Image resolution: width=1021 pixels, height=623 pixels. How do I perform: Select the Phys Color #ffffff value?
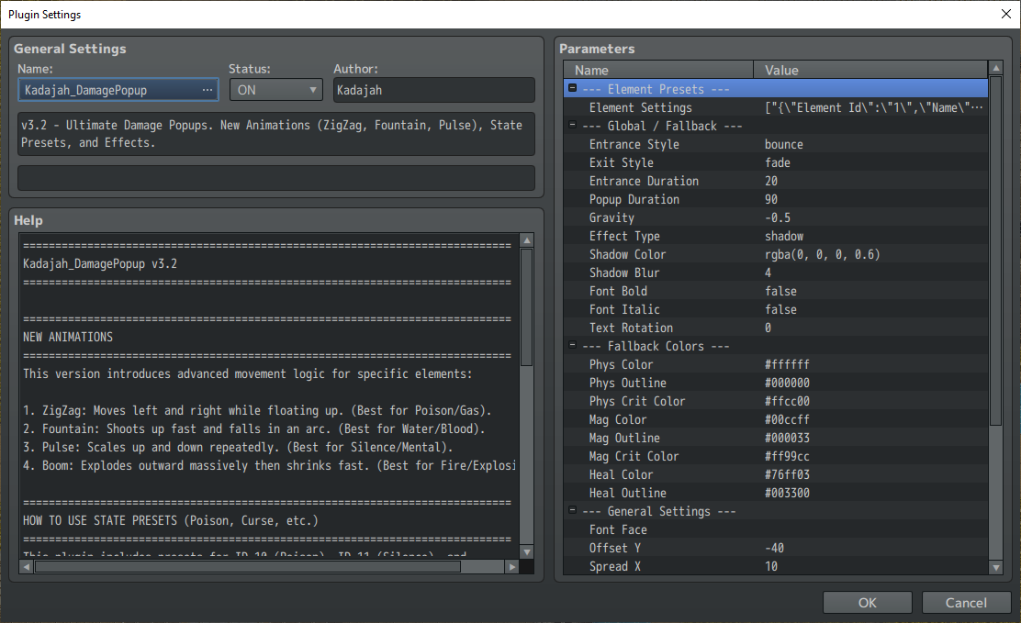click(x=787, y=364)
